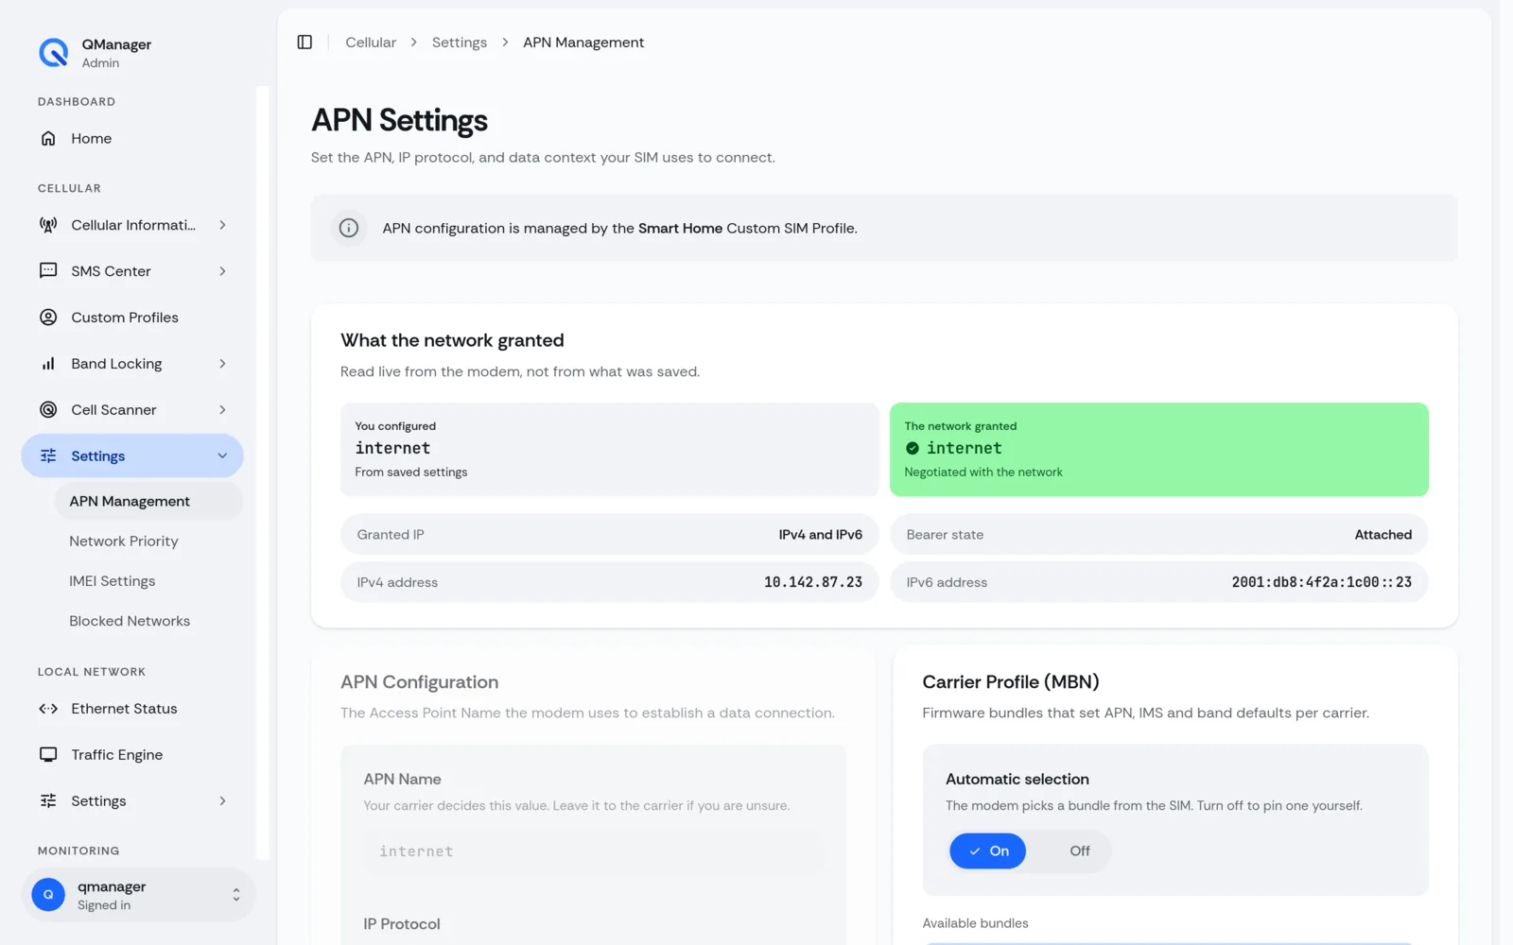Screen dimensions: 1513x945
Task: Click the Traffic Engine monitor icon
Action: [48, 755]
